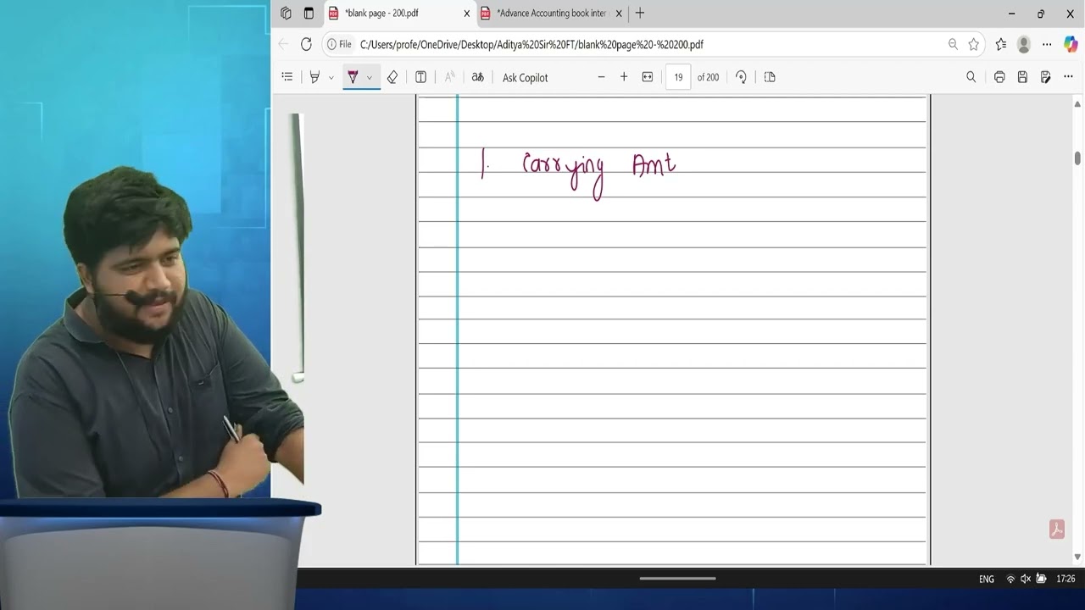
Task: Click the scrollbar down arrow
Action: 1077,557
